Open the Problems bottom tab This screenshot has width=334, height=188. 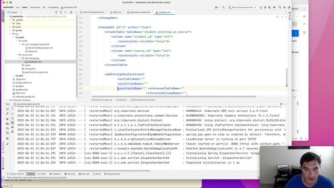click(x=55, y=174)
